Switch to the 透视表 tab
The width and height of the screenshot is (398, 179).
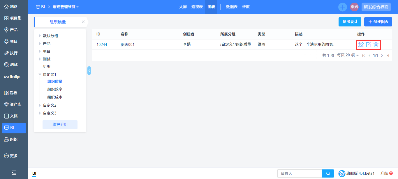click(x=197, y=7)
